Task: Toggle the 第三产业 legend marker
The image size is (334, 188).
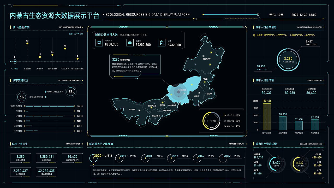Action: tap(225, 126)
